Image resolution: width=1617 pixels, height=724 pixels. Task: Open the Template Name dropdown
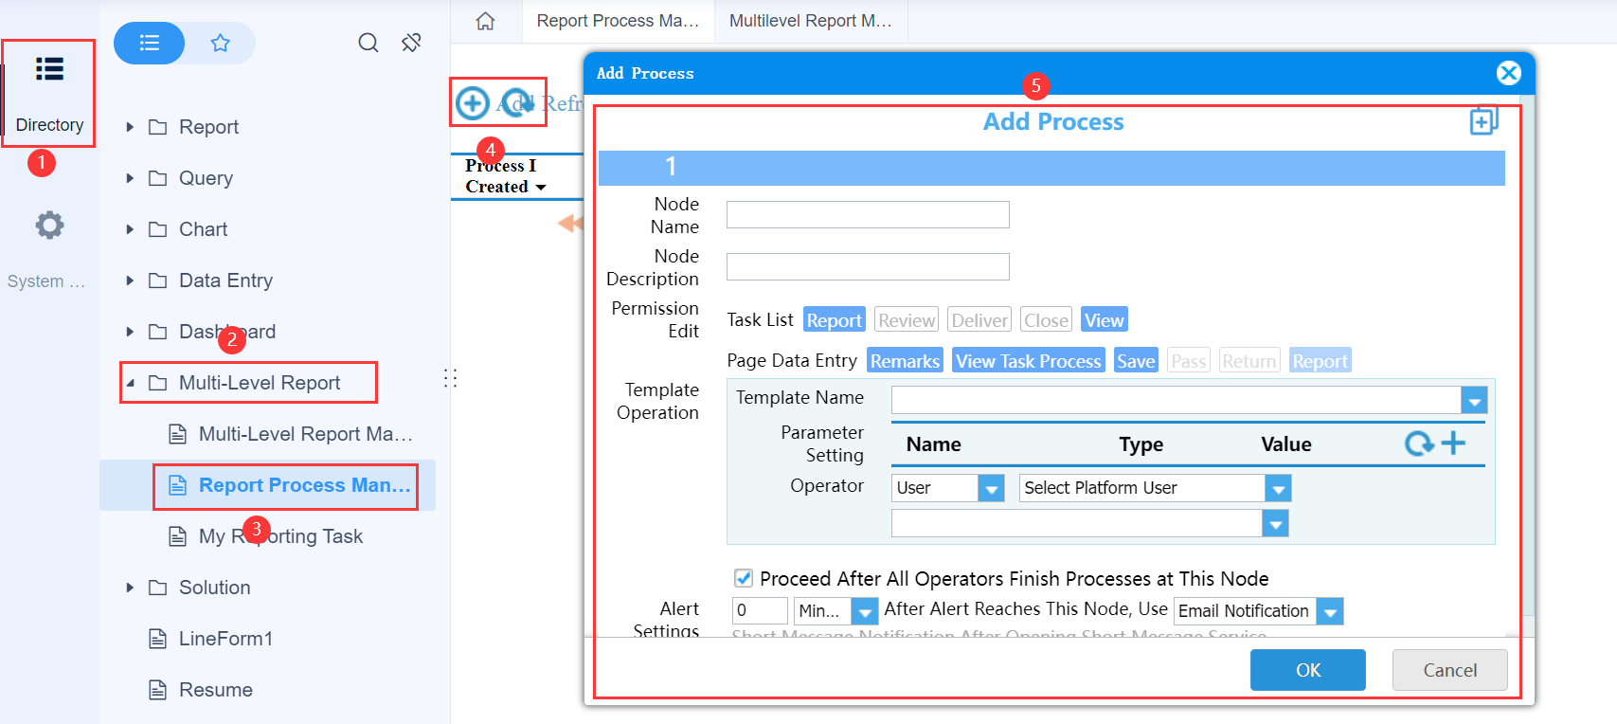[x=1474, y=400]
